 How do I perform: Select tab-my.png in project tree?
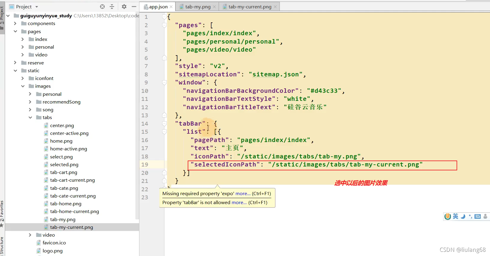pyautogui.click(x=63, y=219)
